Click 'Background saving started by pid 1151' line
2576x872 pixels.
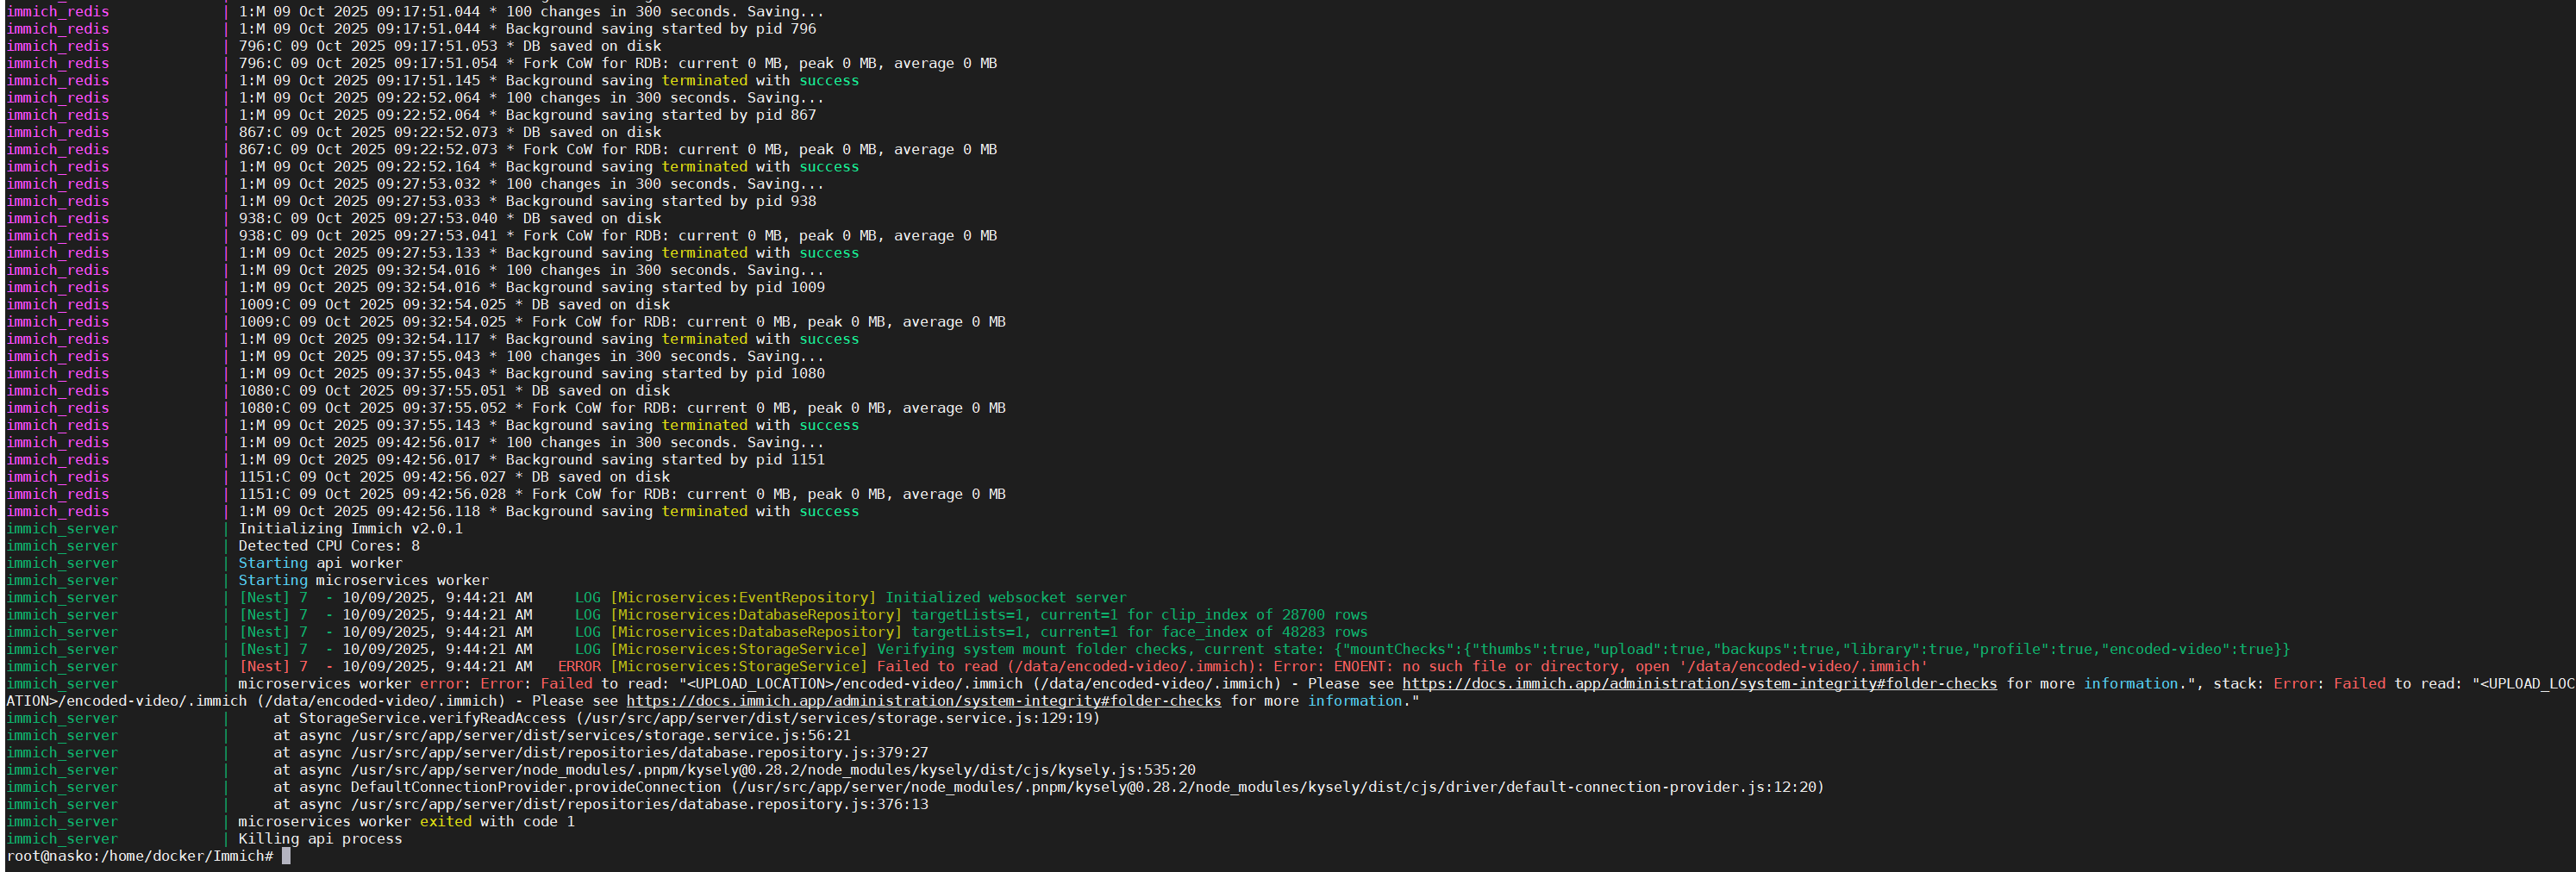[x=532, y=460]
